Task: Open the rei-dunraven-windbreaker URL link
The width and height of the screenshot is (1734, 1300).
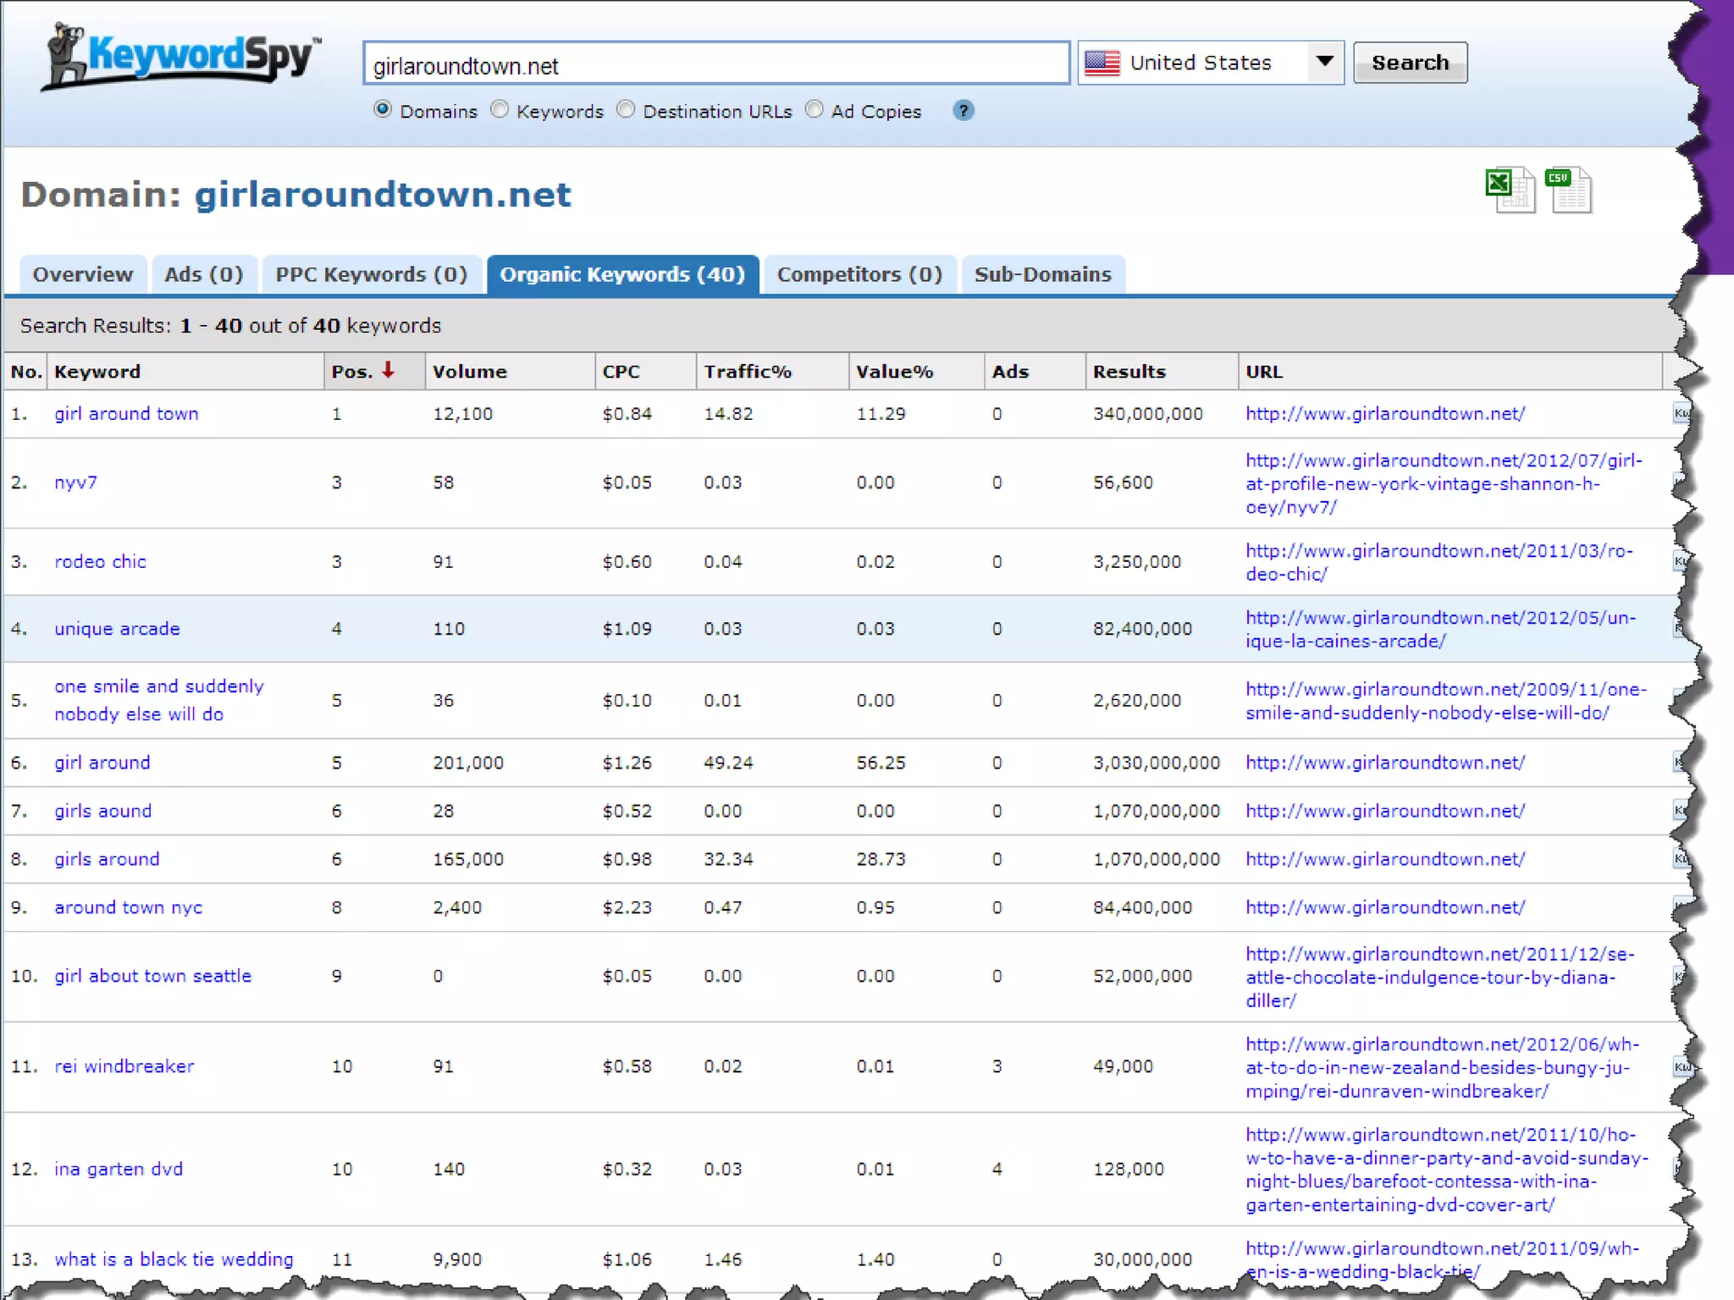Action: click(x=1443, y=1068)
